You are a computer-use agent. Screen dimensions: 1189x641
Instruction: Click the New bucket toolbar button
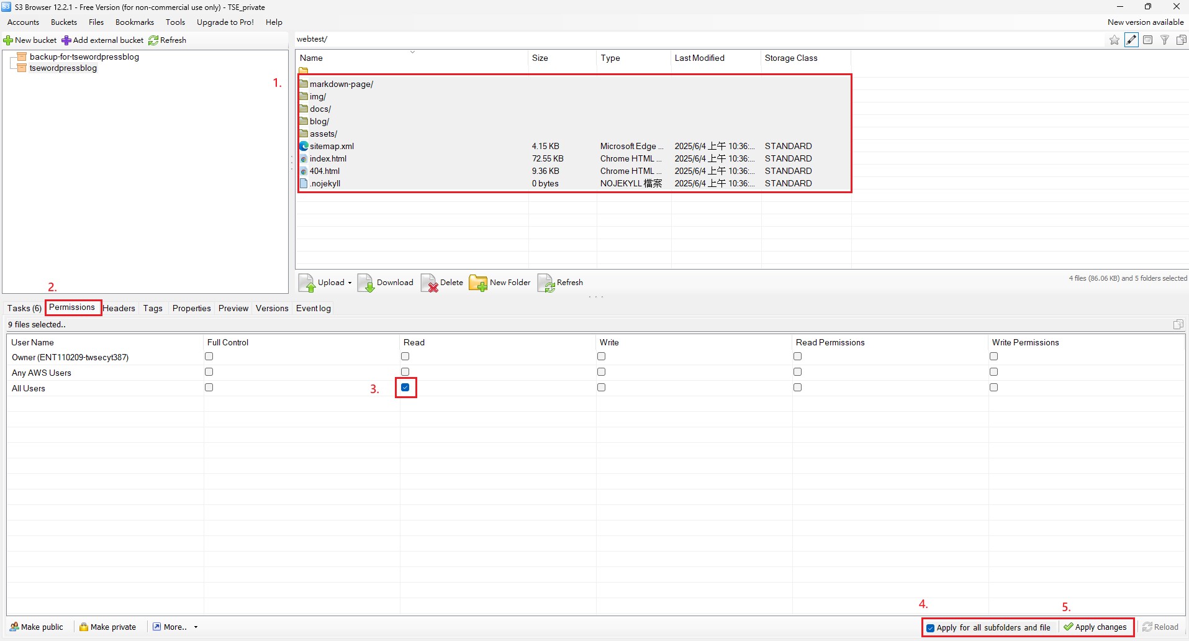point(30,40)
